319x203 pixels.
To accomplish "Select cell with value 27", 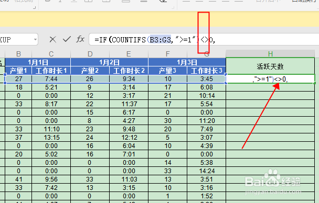I will click(x=18, y=79).
